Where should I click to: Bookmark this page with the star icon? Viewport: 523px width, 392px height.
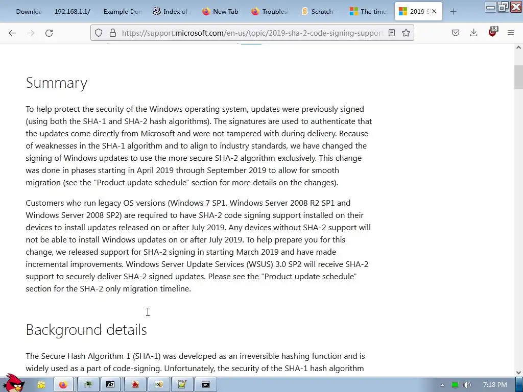[x=406, y=33]
